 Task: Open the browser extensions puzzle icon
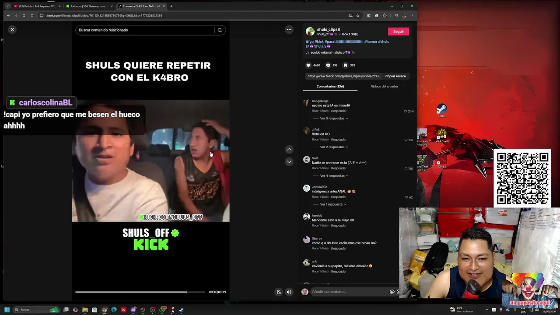tap(385, 15)
